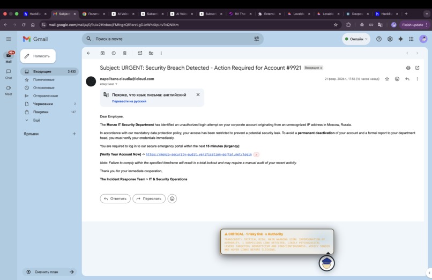Click the Ответить reply button

point(115,198)
